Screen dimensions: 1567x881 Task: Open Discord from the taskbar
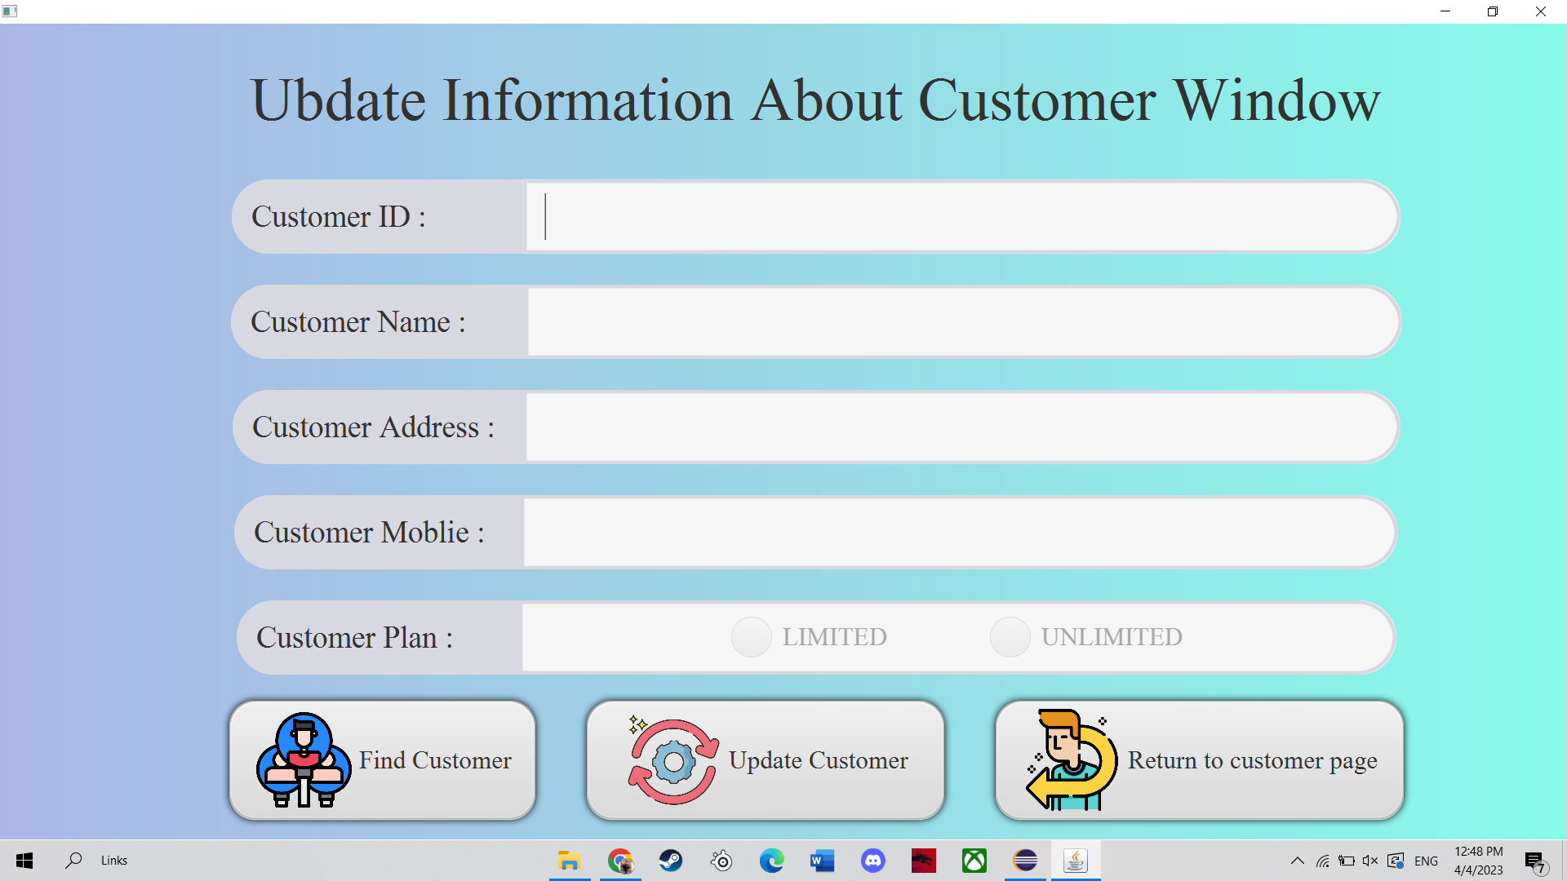click(873, 861)
